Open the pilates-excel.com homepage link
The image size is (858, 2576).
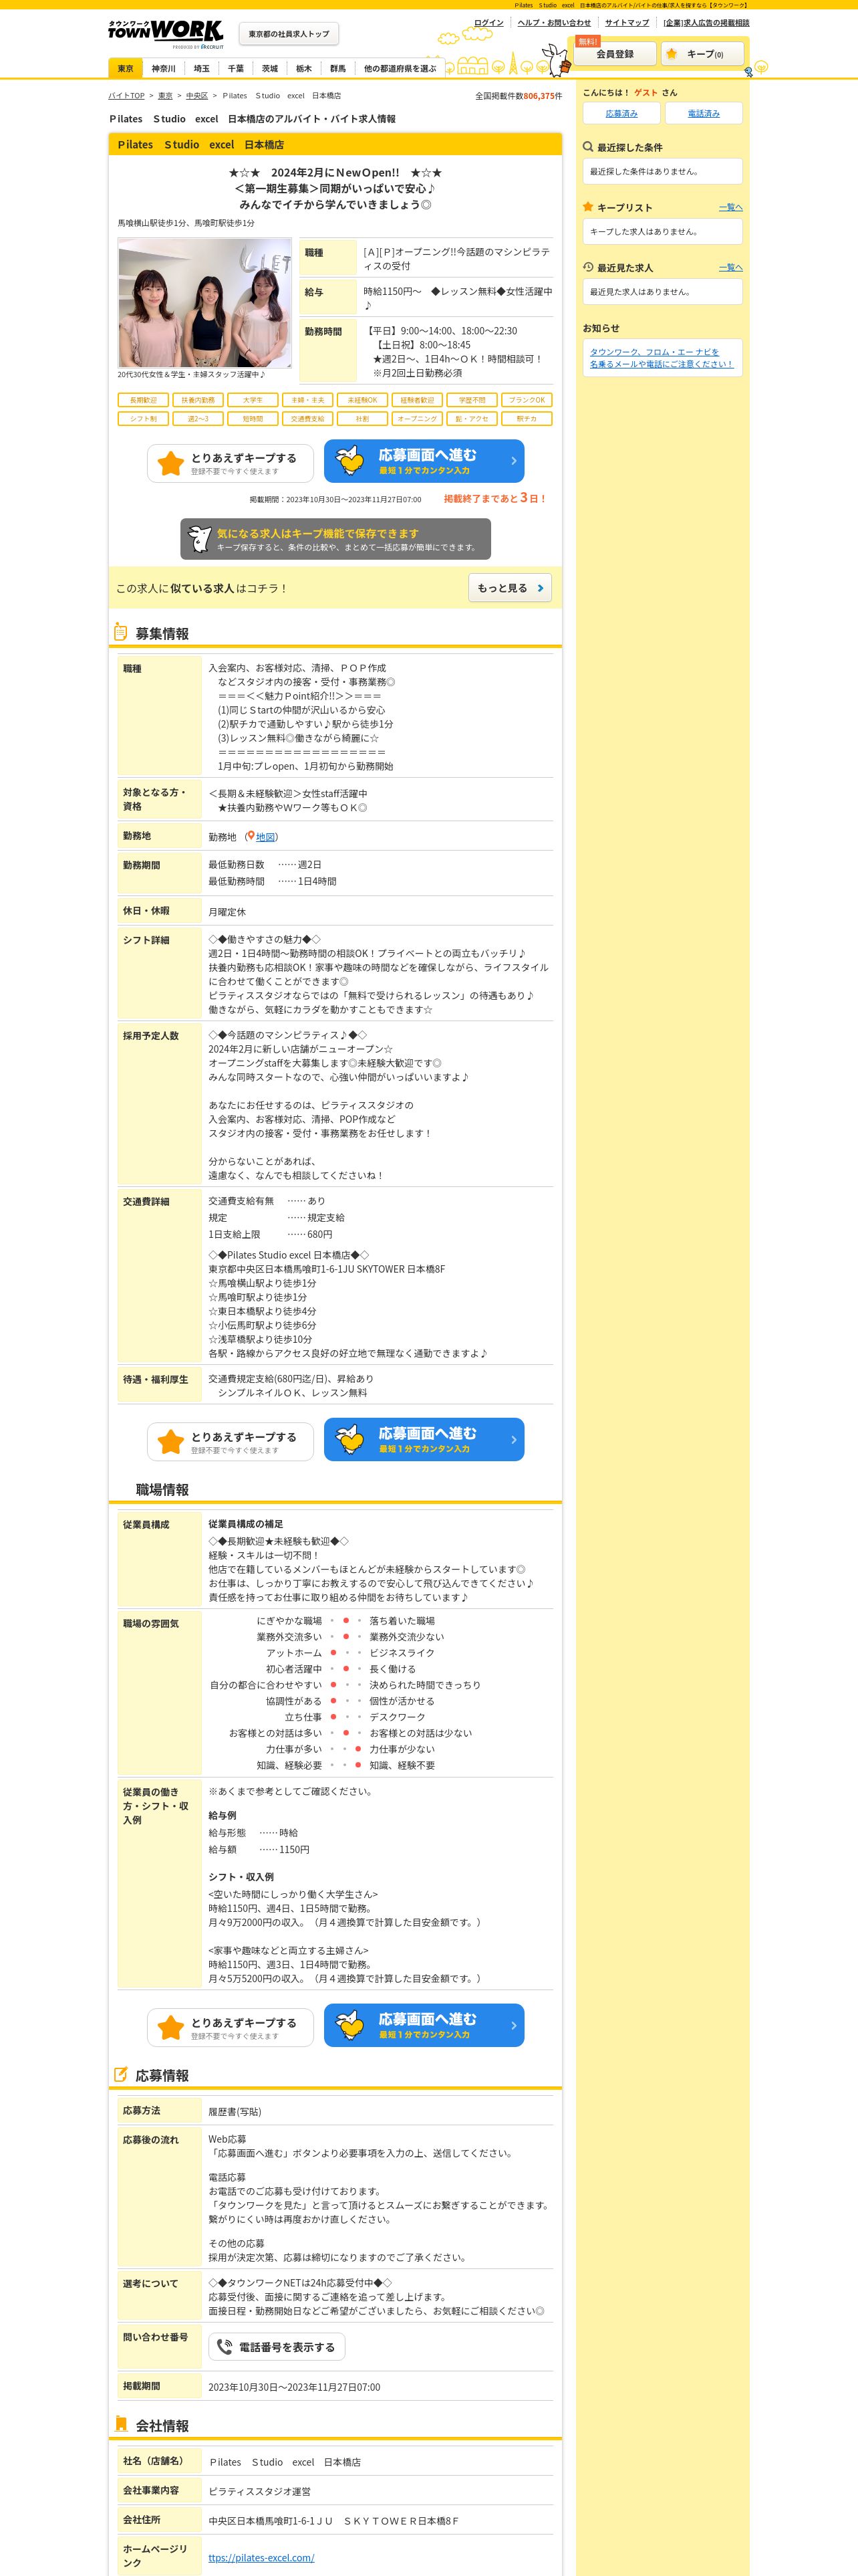pyautogui.click(x=261, y=2557)
